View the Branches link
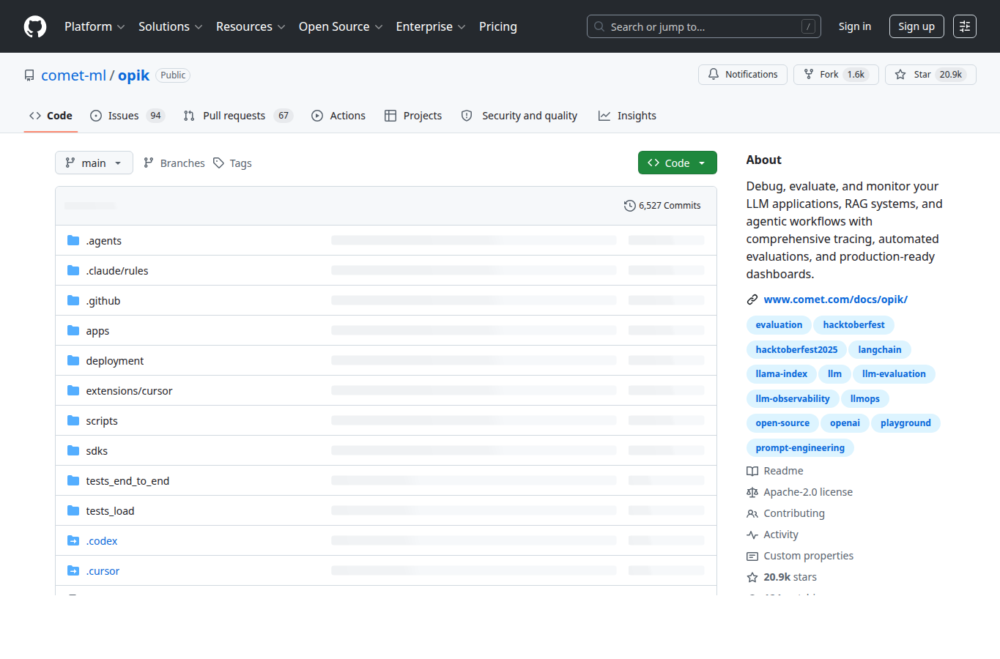Screen dimensions: 1000x659 [174, 163]
